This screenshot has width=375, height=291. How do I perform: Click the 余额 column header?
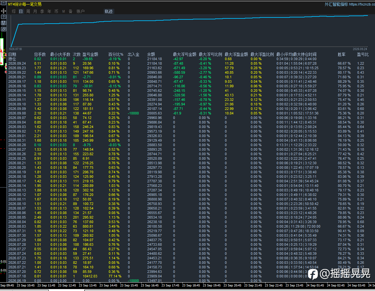151,54
